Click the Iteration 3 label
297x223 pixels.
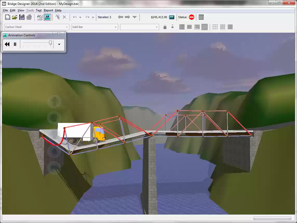104,17
